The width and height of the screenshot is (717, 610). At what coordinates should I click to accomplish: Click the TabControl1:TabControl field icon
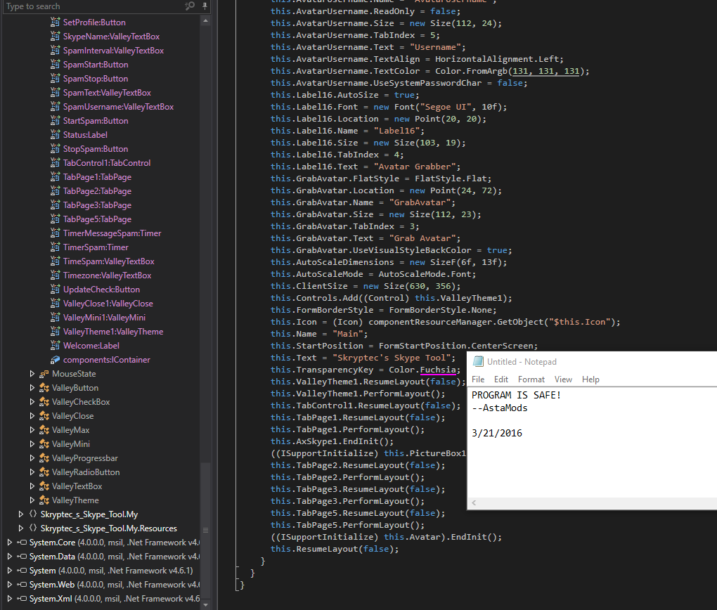tap(56, 163)
